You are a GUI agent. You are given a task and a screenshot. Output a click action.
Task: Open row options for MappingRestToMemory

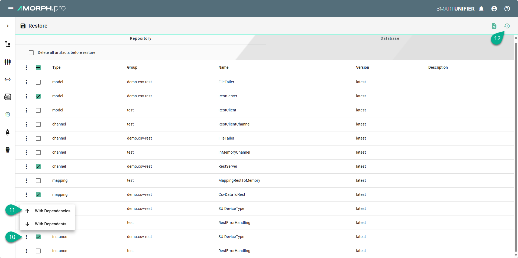pyautogui.click(x=26, y=181)
